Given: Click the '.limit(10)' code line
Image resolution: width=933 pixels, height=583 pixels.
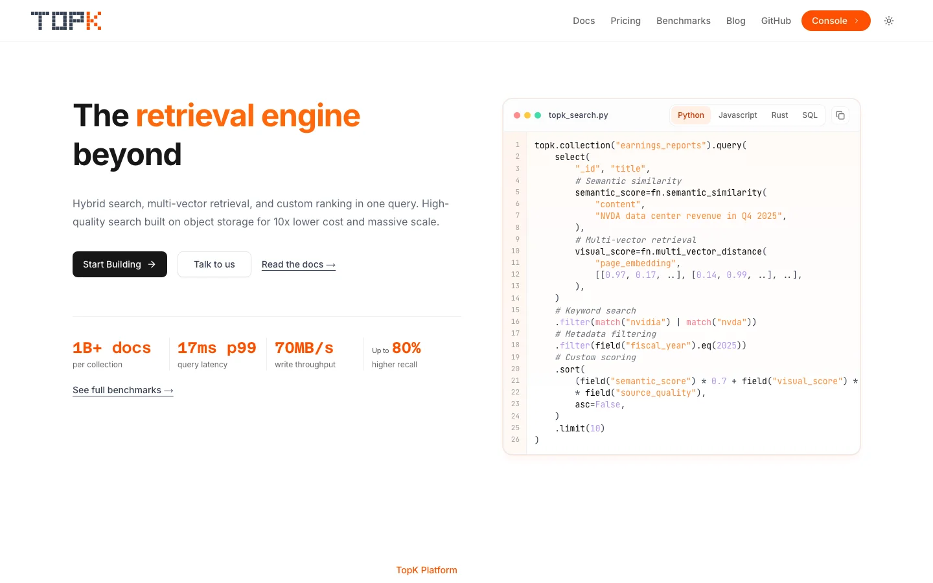Looking at the screenshot, I should coord(580,428).
